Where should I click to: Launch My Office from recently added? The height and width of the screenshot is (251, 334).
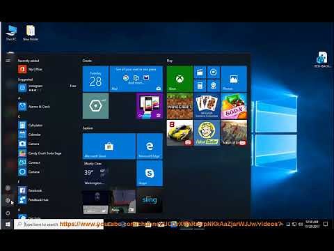point(47,69)
